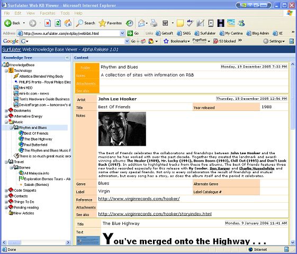This screenshot has height=254, width=297.
Task: Open the Search magnifier button
Action: point(85,23)
